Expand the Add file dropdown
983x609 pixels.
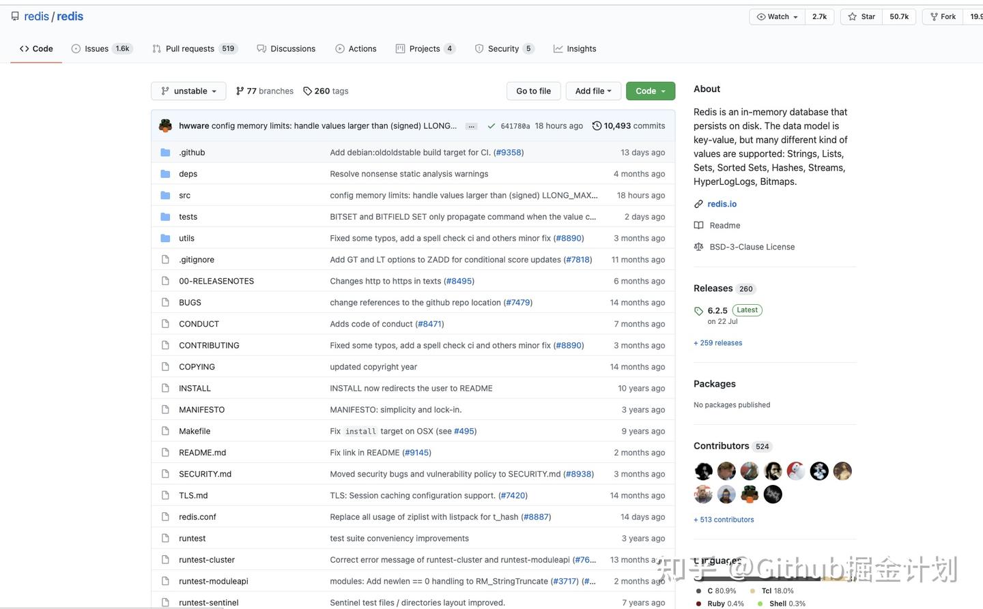point(593,91)
